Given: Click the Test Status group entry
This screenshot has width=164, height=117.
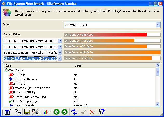Looking at the screenshot, I should pyautogui.click(x=16, y=70).
